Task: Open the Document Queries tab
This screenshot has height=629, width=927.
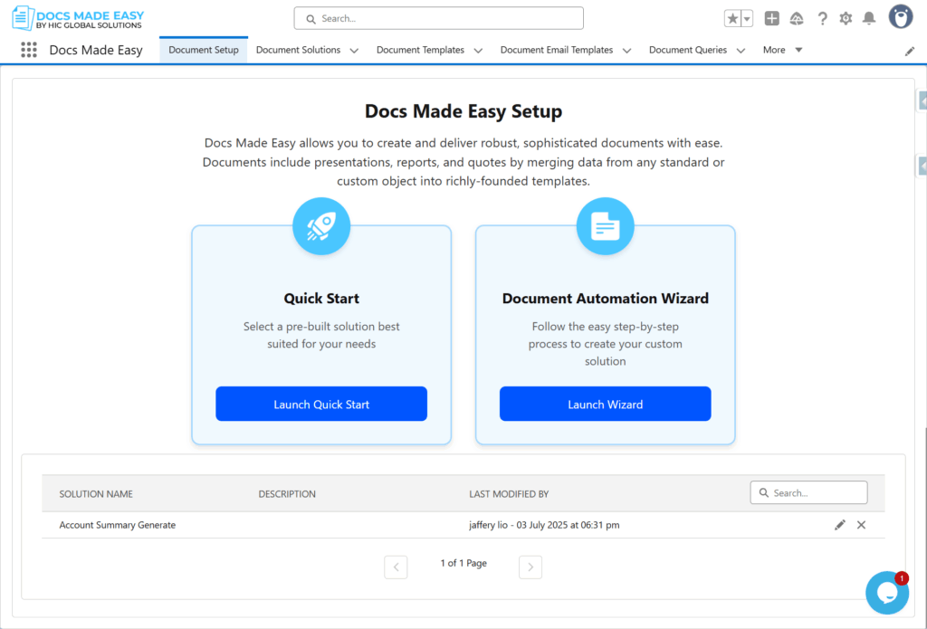Action: pyautogui.click(x=688, y=51)
